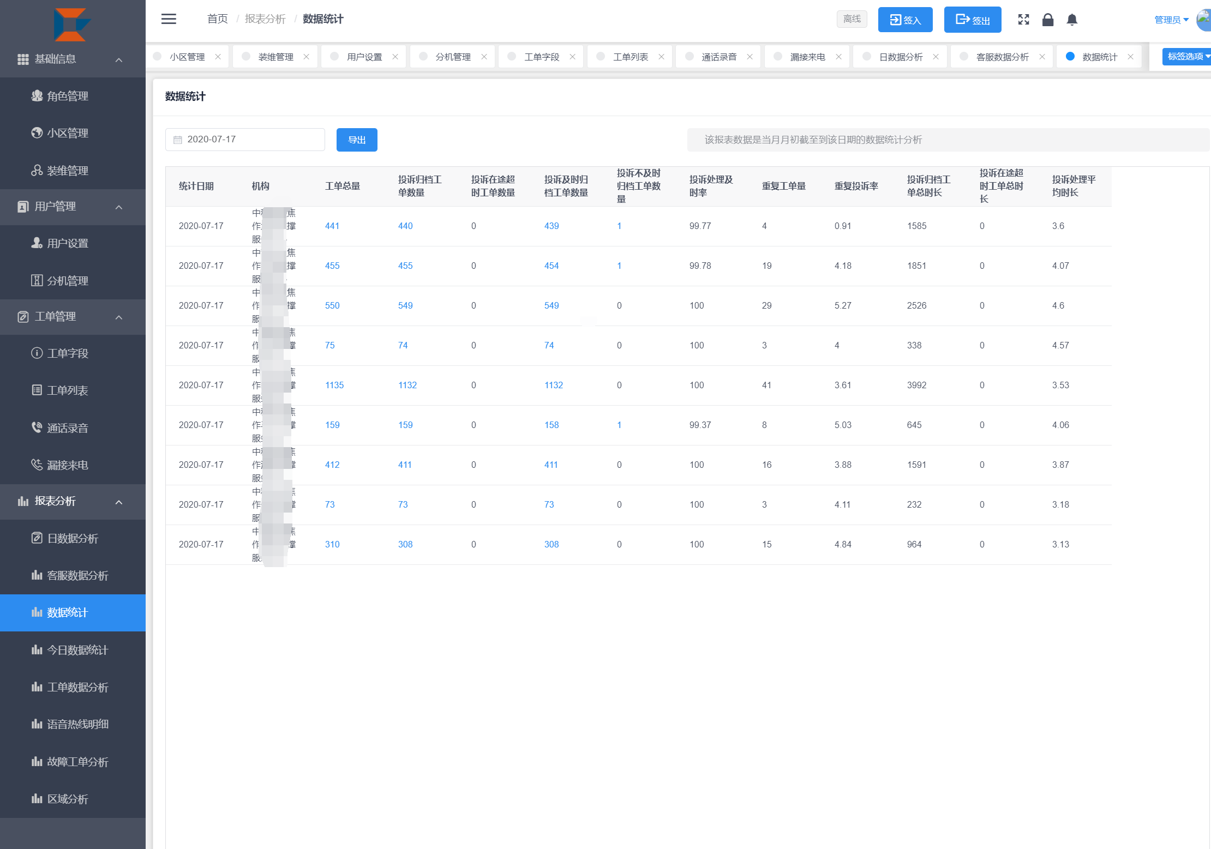Viewport: 1211px width, 849px height.
Task: Toggle fullscreen mode icon
Action: [x=1023, y=20]
